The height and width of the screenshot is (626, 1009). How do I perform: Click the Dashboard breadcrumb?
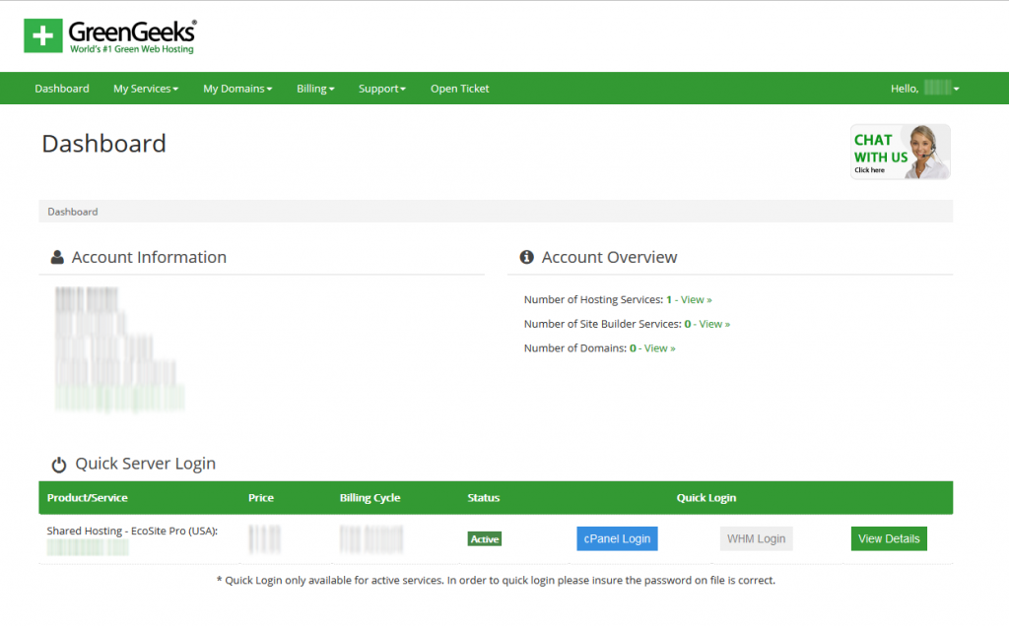pyautogui.click(x=73, y=212)
